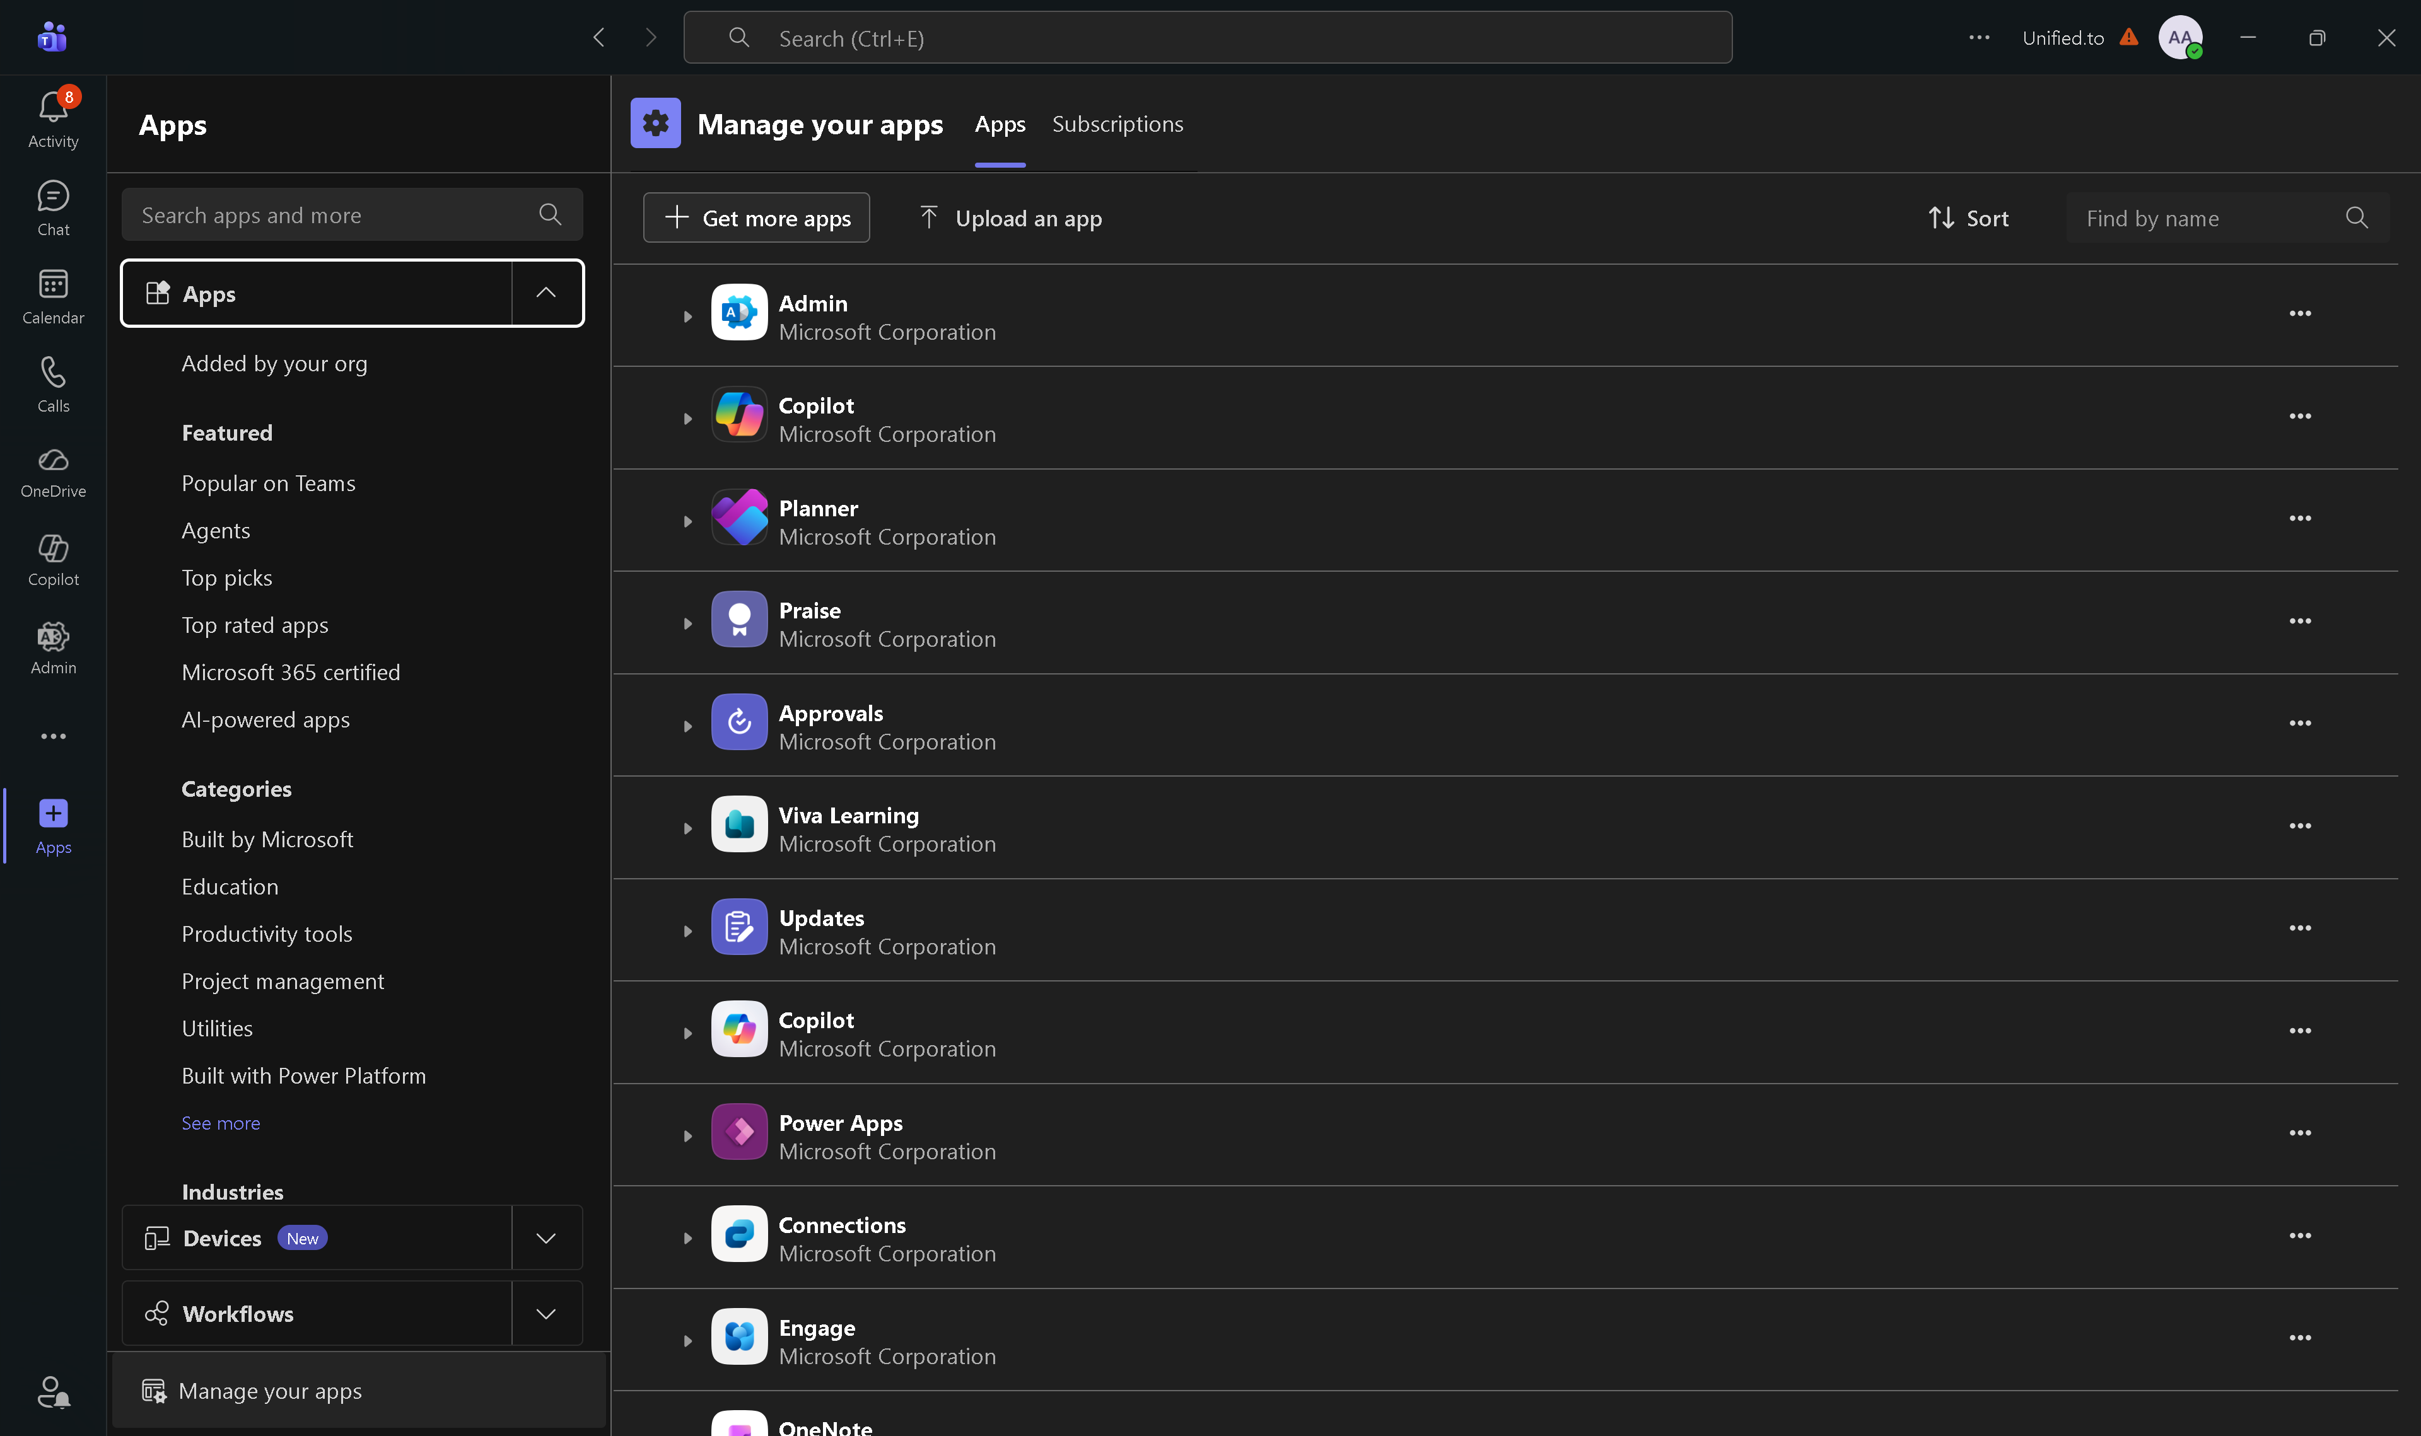Open Chat in the left rail
The width and height of the screenshot is (2421, 1436).
click(x=53, y=207)
